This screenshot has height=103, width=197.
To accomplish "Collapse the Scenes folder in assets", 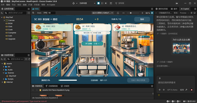I will coord(3,73).
